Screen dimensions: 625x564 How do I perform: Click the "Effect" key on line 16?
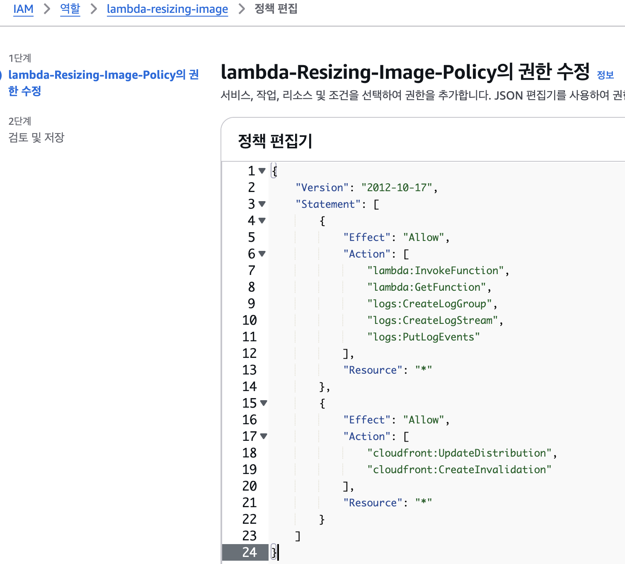(367, 420)
